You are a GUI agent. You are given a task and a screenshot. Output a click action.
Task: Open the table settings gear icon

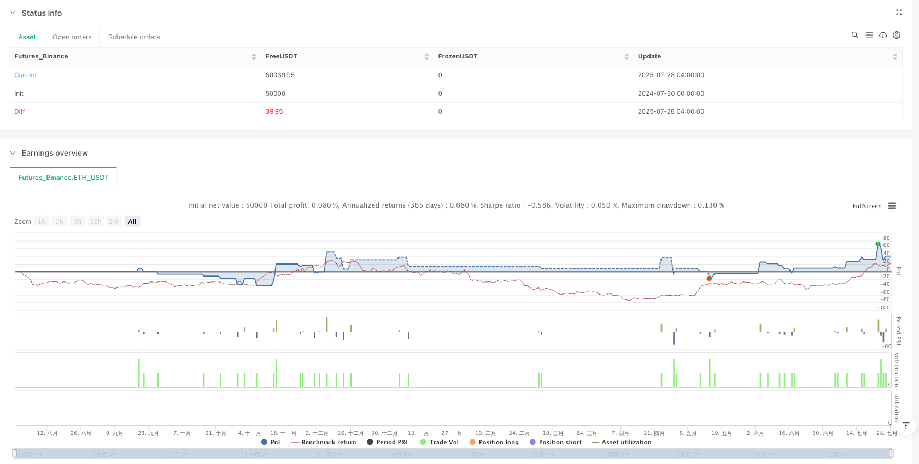tap(897, 35)
